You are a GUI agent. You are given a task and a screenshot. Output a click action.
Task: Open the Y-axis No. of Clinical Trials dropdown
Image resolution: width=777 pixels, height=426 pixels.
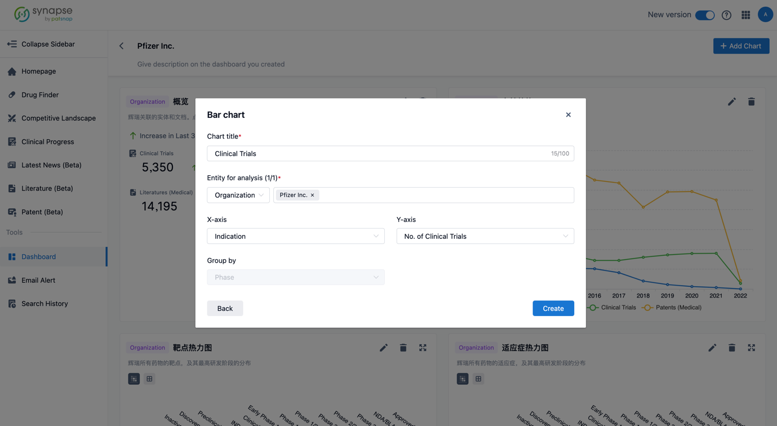485,236
